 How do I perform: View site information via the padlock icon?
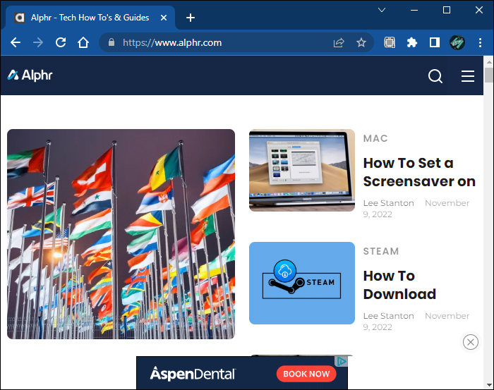coord(111,42)
